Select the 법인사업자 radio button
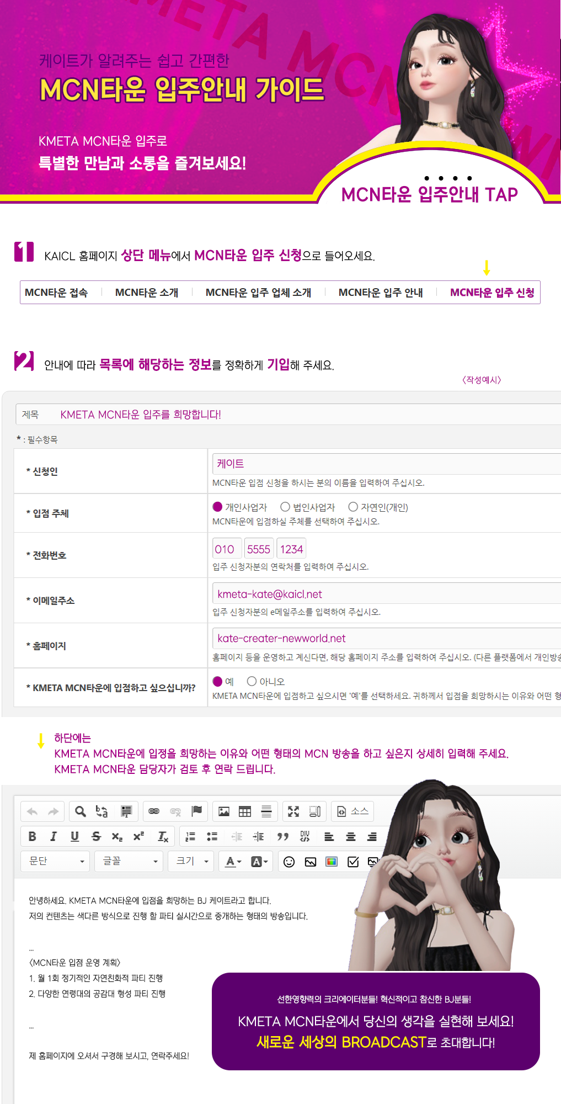This screenshot has width=561, height=1104. (285, 507)
